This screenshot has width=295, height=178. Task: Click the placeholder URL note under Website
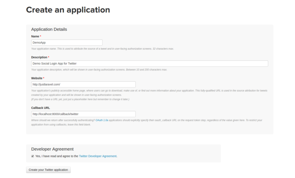tap(80, 99)
